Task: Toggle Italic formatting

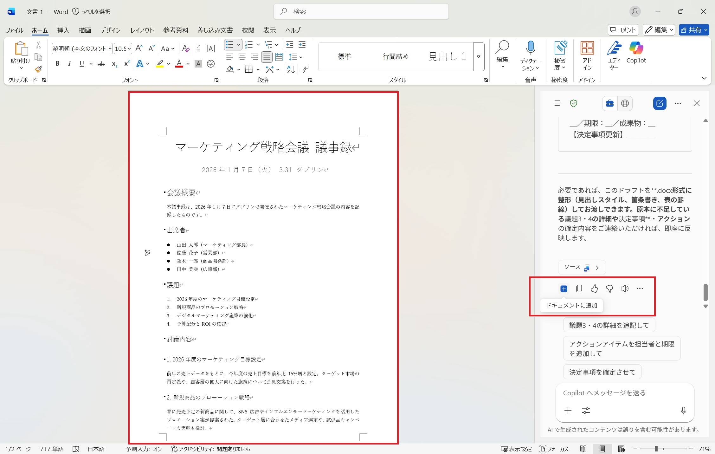Action: (69, 64)
